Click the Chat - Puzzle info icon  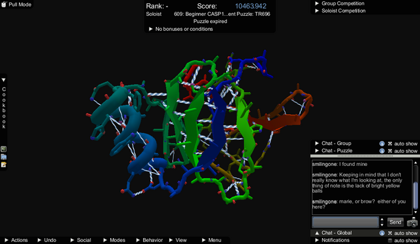click(382, 151)
